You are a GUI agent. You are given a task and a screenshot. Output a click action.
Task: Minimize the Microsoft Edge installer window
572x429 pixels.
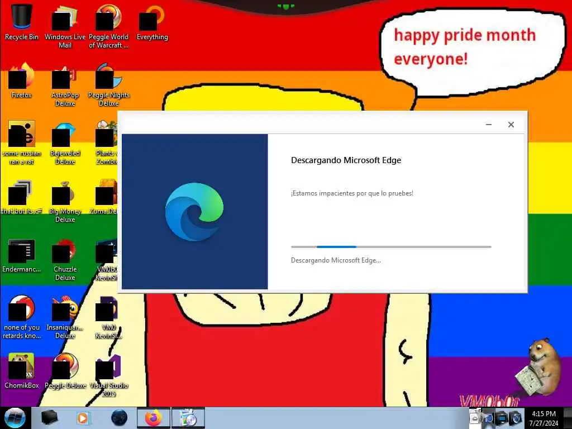[x=489, y=125]
